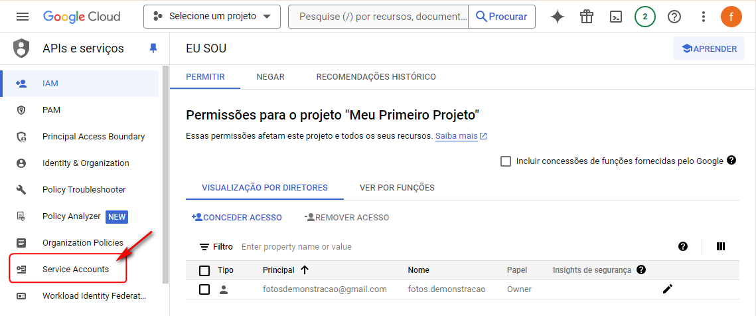Click the Procurar search button

(x=501, y=17)
